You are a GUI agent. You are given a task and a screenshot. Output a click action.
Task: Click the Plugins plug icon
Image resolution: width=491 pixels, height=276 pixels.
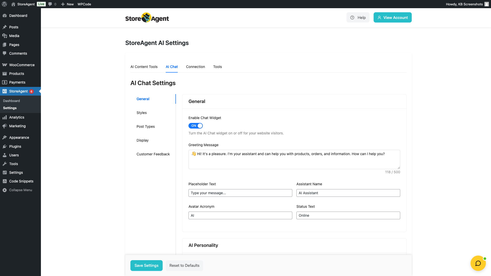point(5,146)
